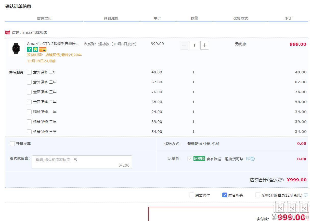This screenshot has height=221, width=311.
Task: Click the 数量 column header
Action: [x=194, y=18]
